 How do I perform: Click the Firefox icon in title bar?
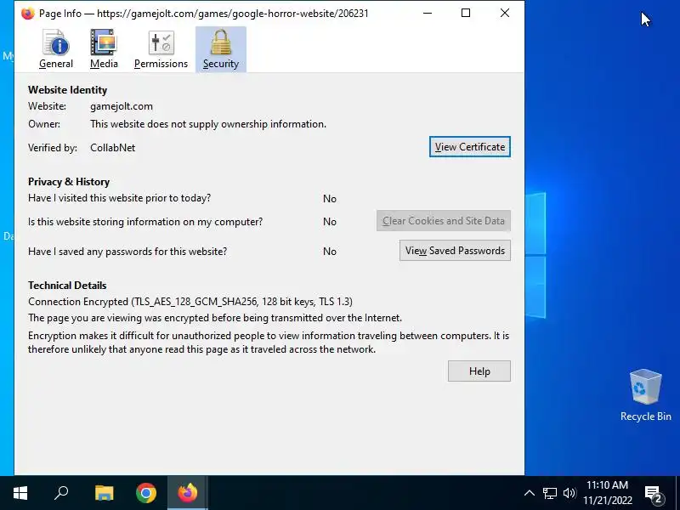(27, 14)
